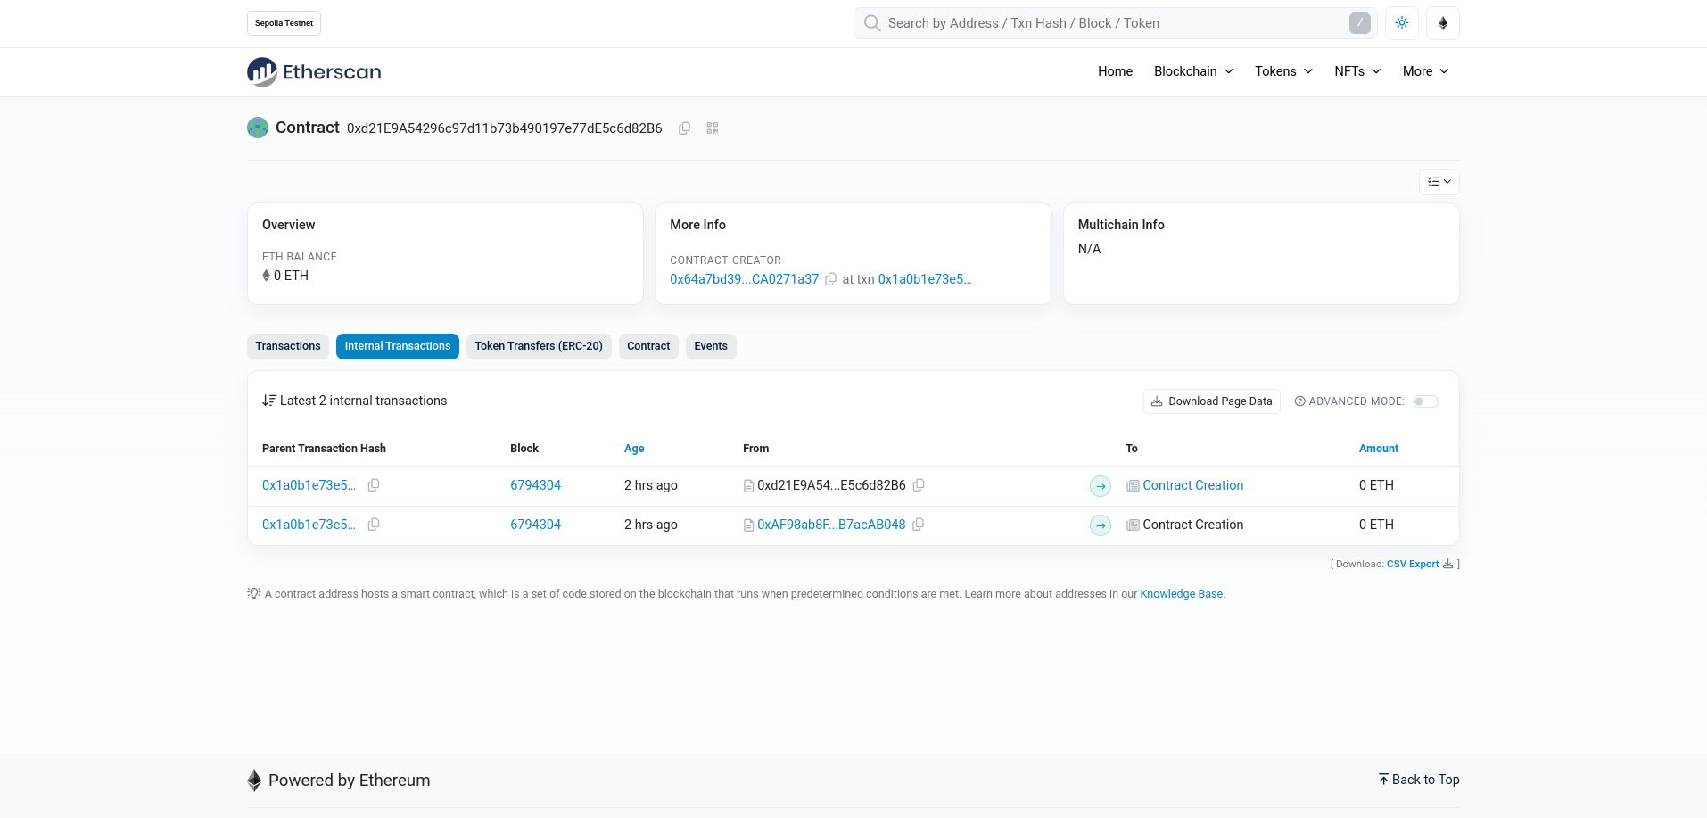
Task: Open block 6794304 in the first row
Action: click(x=535, y=485)
